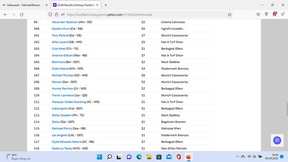
Task: Open the Mail app from the taskbar
Action: coord(169,157)
